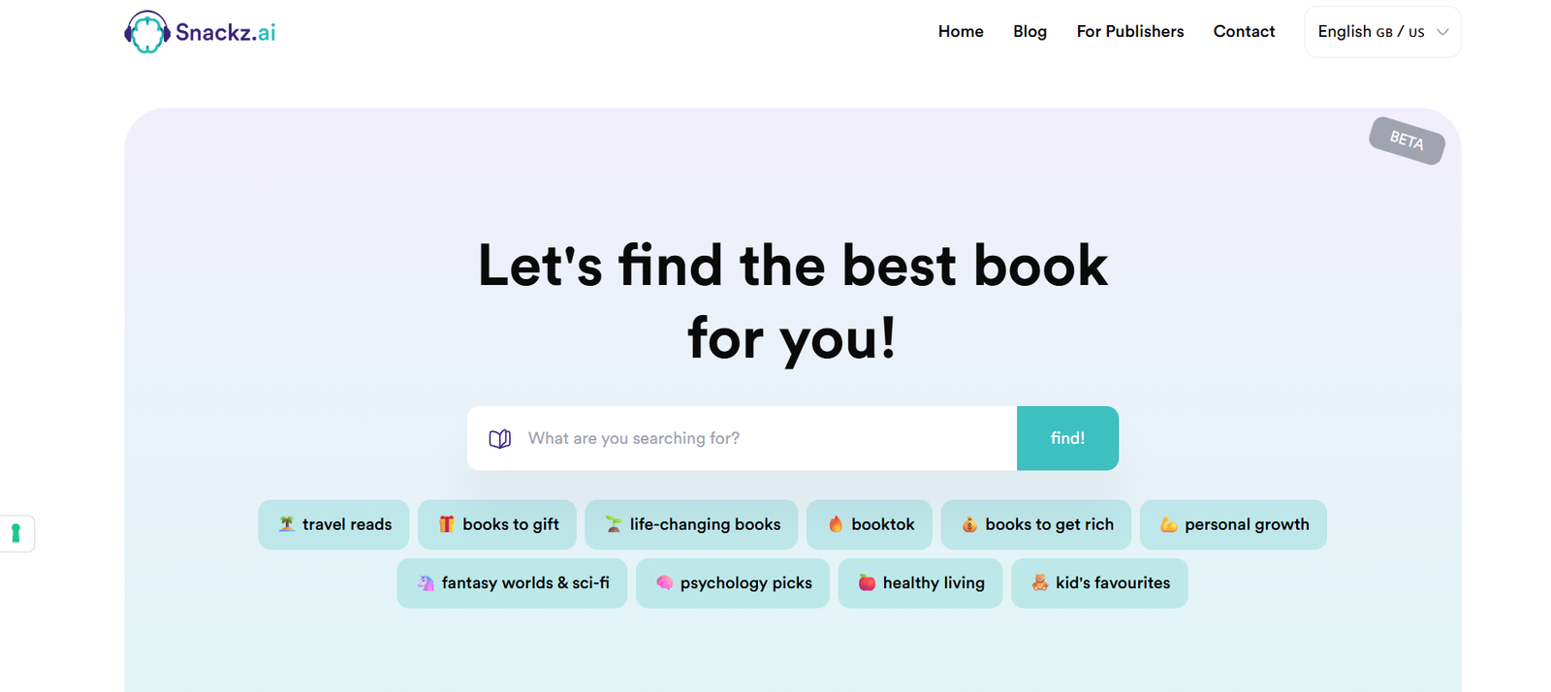This screenshot has height=692, width=1551.
Task: Click the BETA badge
Action: [1406, 141]
